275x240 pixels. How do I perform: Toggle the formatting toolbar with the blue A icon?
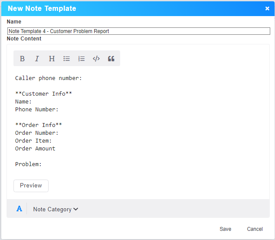pyautogui.click(x=19, y=209)
